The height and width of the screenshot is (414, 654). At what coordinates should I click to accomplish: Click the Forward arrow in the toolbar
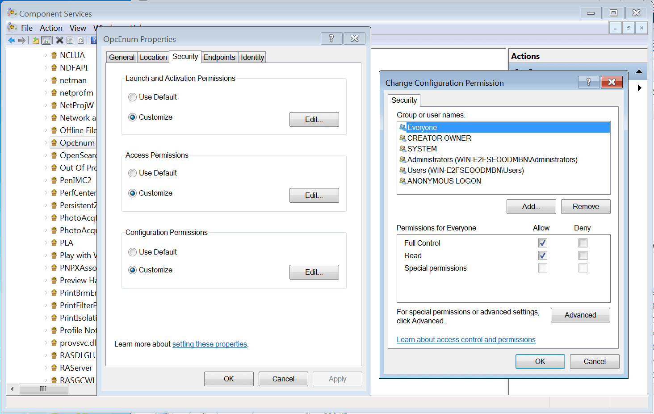pyautogui.click(x=22, y=40)
